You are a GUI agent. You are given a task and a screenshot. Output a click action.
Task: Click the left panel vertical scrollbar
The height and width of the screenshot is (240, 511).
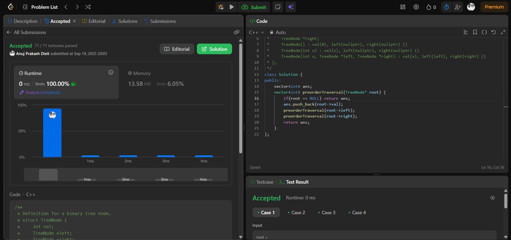(241, 98)
